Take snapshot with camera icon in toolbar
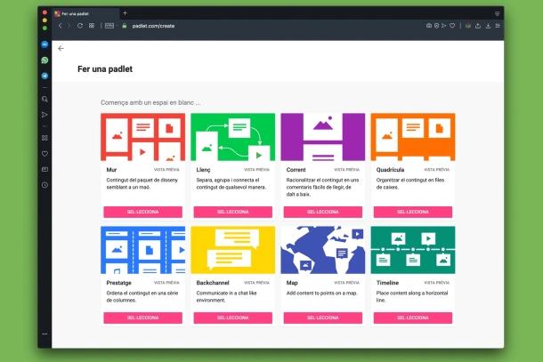 coord(429,26)
